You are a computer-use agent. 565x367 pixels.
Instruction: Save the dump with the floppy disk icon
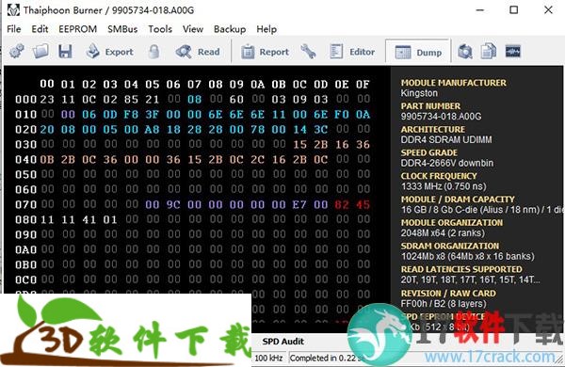65,52
